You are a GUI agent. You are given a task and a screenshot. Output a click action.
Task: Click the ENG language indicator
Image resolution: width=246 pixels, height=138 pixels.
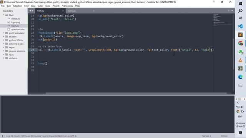tap(240, 117)
